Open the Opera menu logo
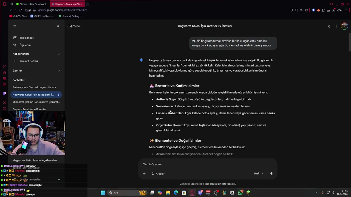 tap(4, 4)
